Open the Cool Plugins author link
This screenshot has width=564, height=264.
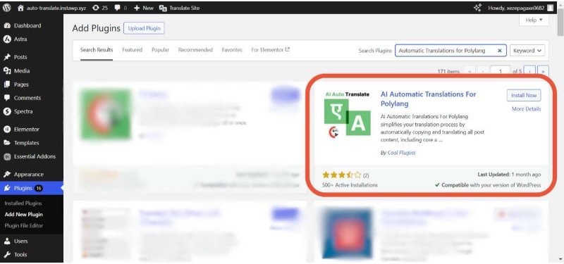coord(401,153)
